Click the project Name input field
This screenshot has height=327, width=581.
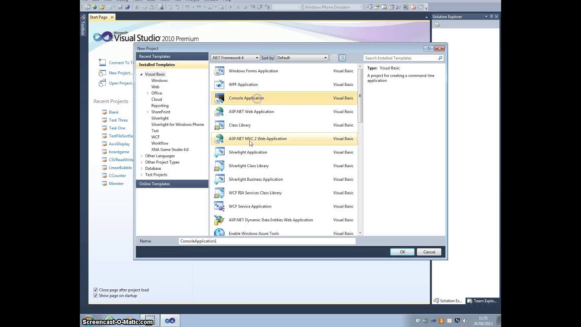[x=267, y=241]
